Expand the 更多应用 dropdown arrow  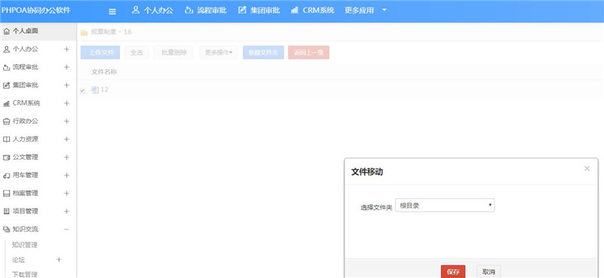tap(384, 11)
